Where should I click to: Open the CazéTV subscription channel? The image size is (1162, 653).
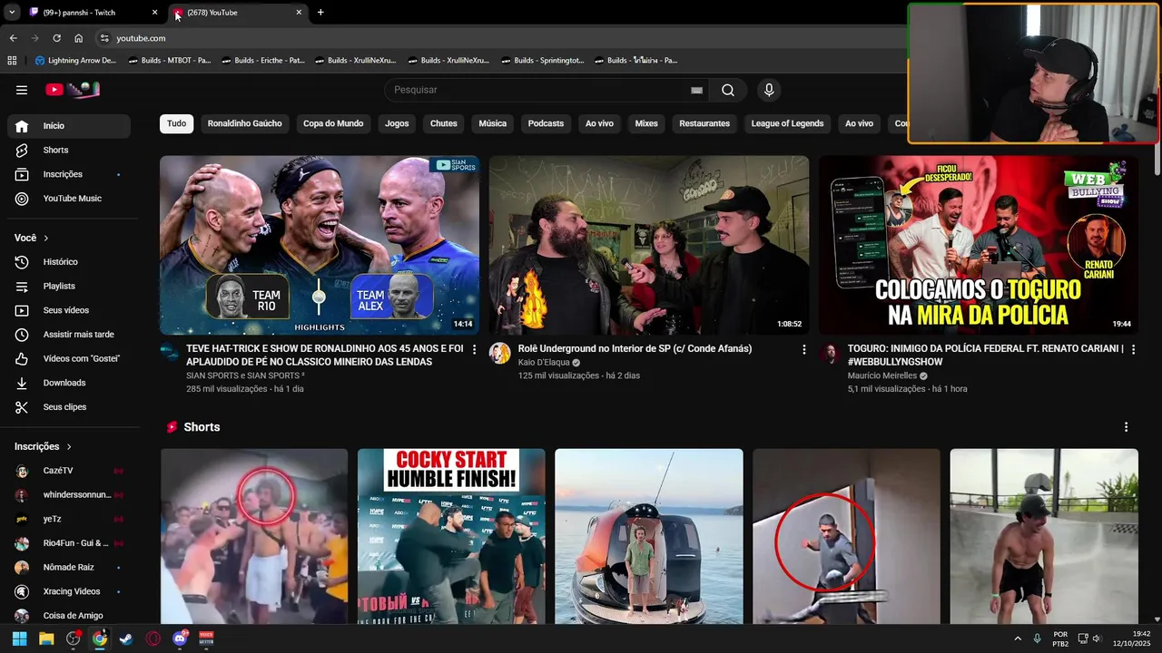[69, 471]
